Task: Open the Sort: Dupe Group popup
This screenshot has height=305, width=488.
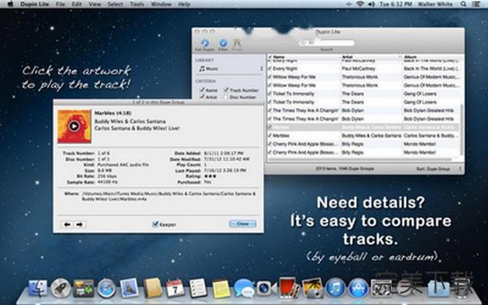Action: pyautogui.click(x=439, y=168)
